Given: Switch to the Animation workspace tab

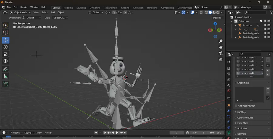Looking at the screenshot, I should 138,8.
